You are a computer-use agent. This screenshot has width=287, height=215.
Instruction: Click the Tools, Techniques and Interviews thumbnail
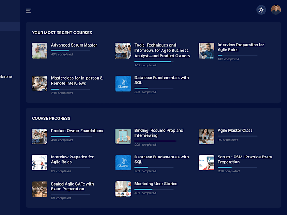(x=123, y=51)
